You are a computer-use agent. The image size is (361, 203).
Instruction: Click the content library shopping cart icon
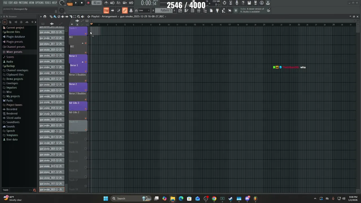[236, 10]
